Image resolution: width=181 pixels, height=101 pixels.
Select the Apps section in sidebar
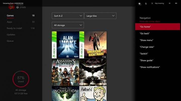pyautogui.click(x=9, y=22)
